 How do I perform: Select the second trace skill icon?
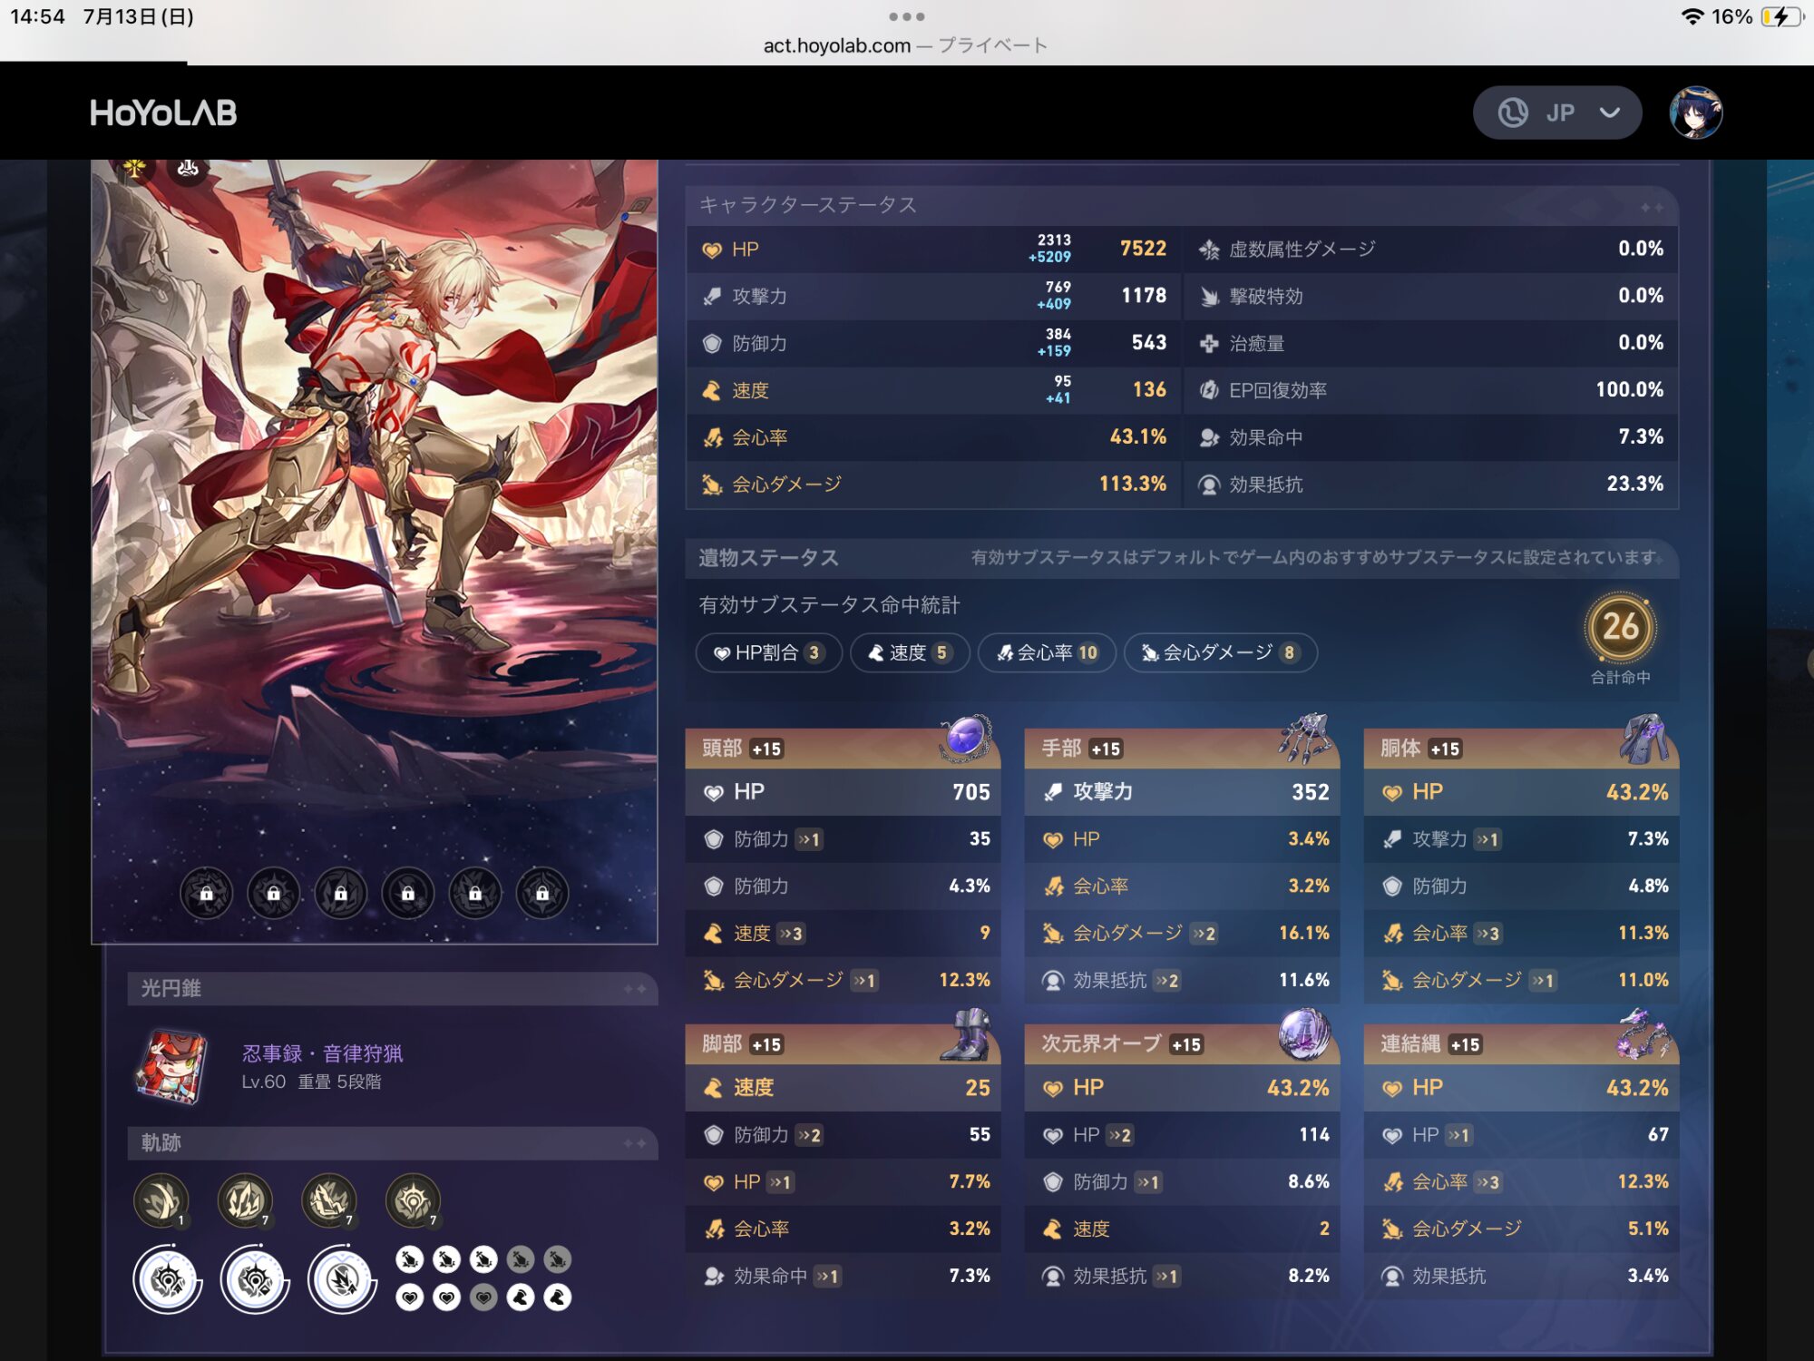click(x=245, y=1200)
